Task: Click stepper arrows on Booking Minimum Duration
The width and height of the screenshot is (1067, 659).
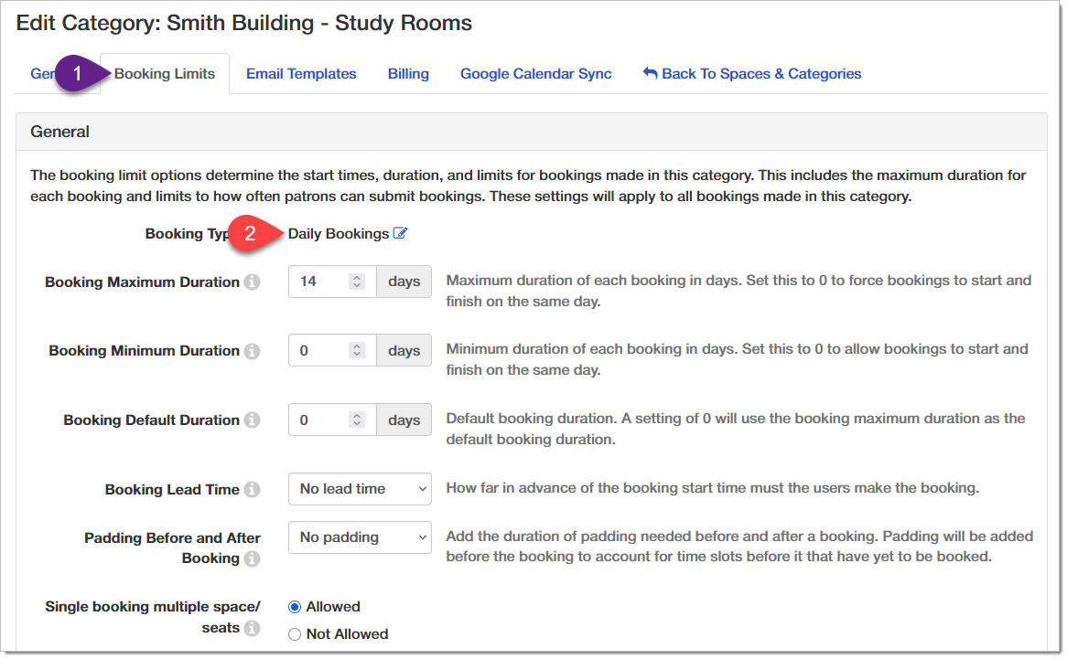Action: click(x=357, y=351)
